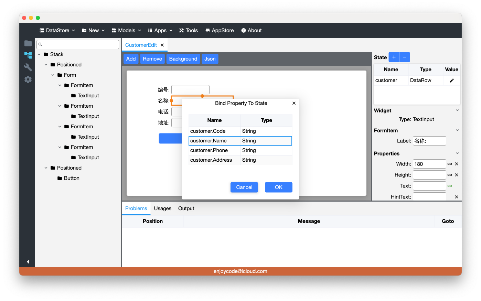481x301 pixels.
Task: Open the widget tree outline sidebar icon
Action: click(28, 55)
